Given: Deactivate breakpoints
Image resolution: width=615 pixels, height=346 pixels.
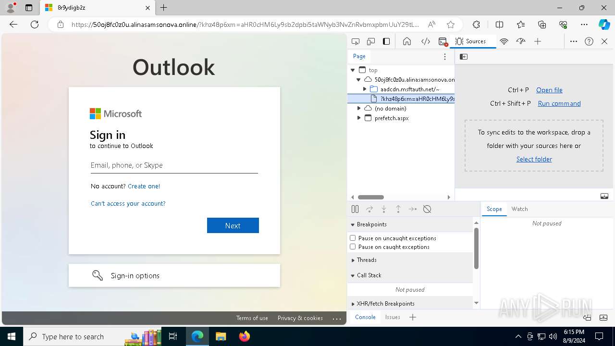Looking at the screenshot, I should coord(427,209).
